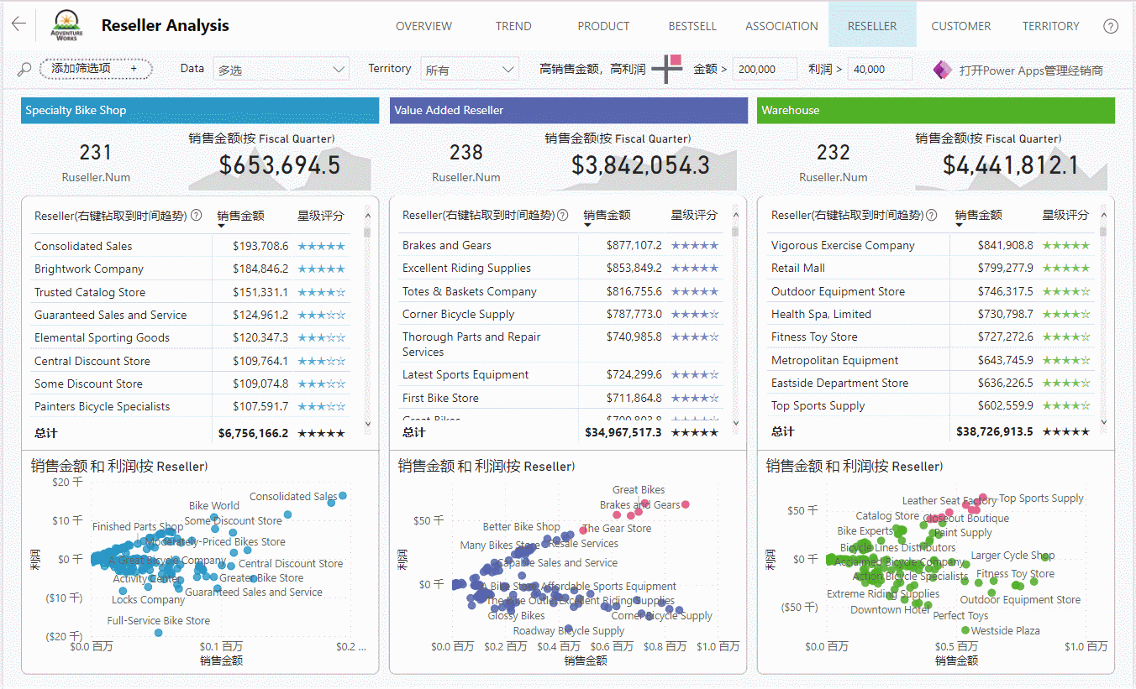This screenshot has height=689, width=1136.
Task: Switch to the PRODUCT tab
Action: [603, 26]
